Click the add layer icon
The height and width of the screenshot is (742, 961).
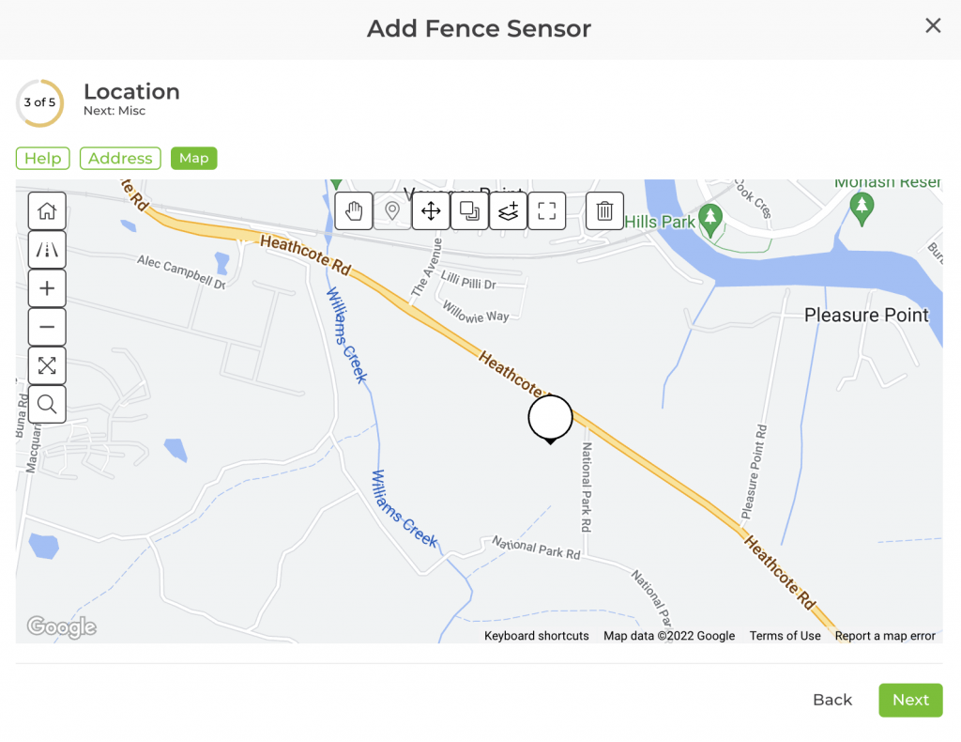pyautogui.click(x=508, y=211)
